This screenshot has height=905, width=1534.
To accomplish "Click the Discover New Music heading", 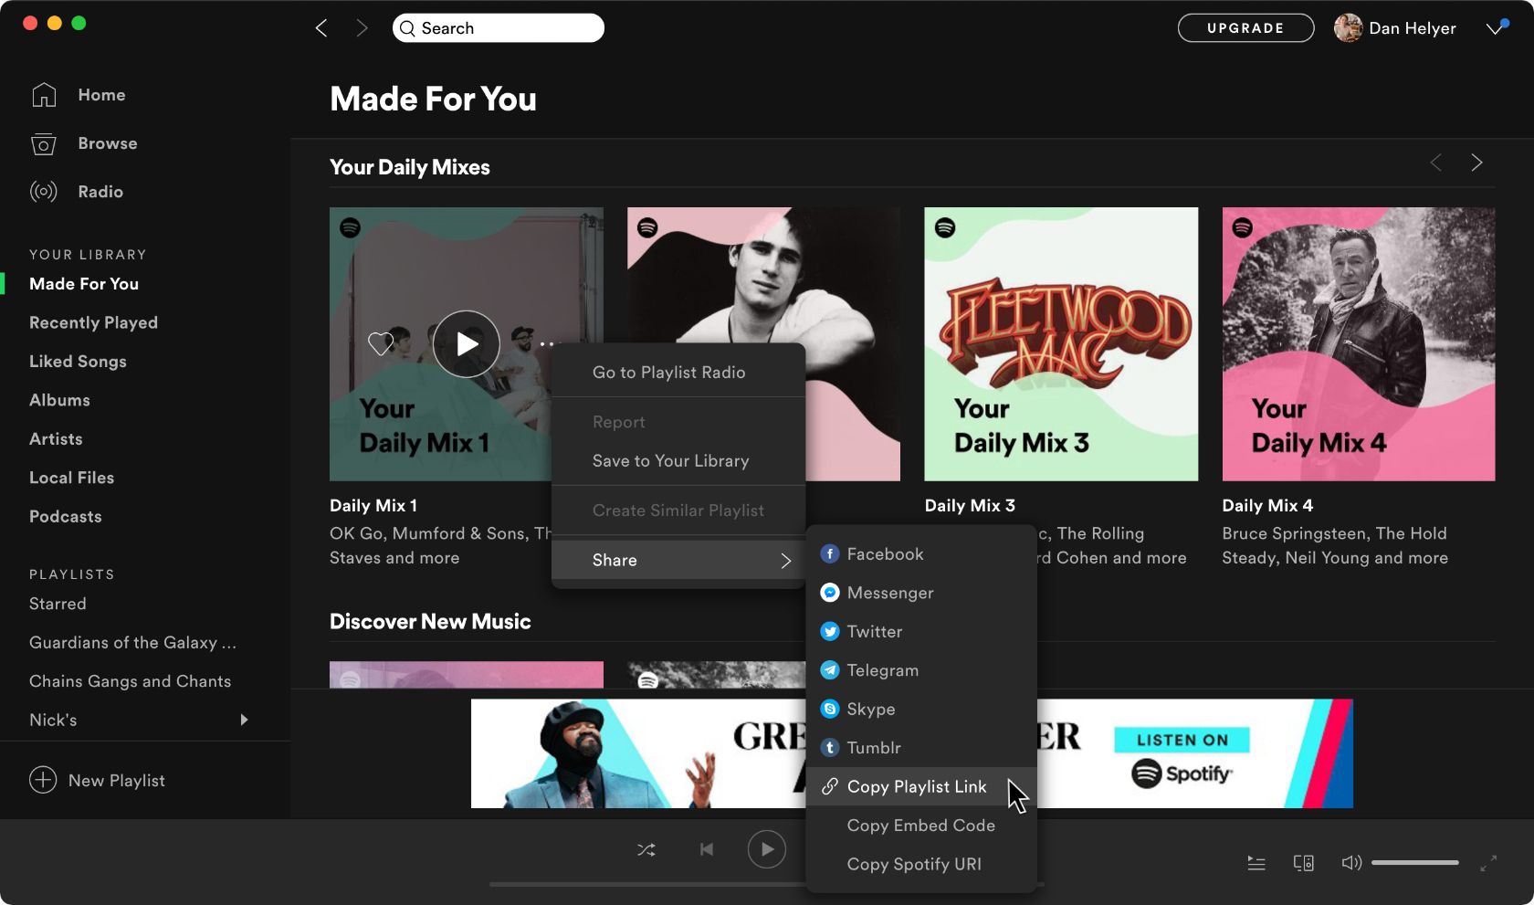I will 430,622.
